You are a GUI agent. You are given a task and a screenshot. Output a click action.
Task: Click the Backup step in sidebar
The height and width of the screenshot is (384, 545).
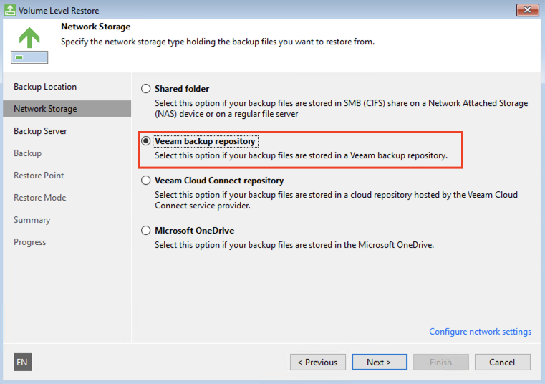28,153
